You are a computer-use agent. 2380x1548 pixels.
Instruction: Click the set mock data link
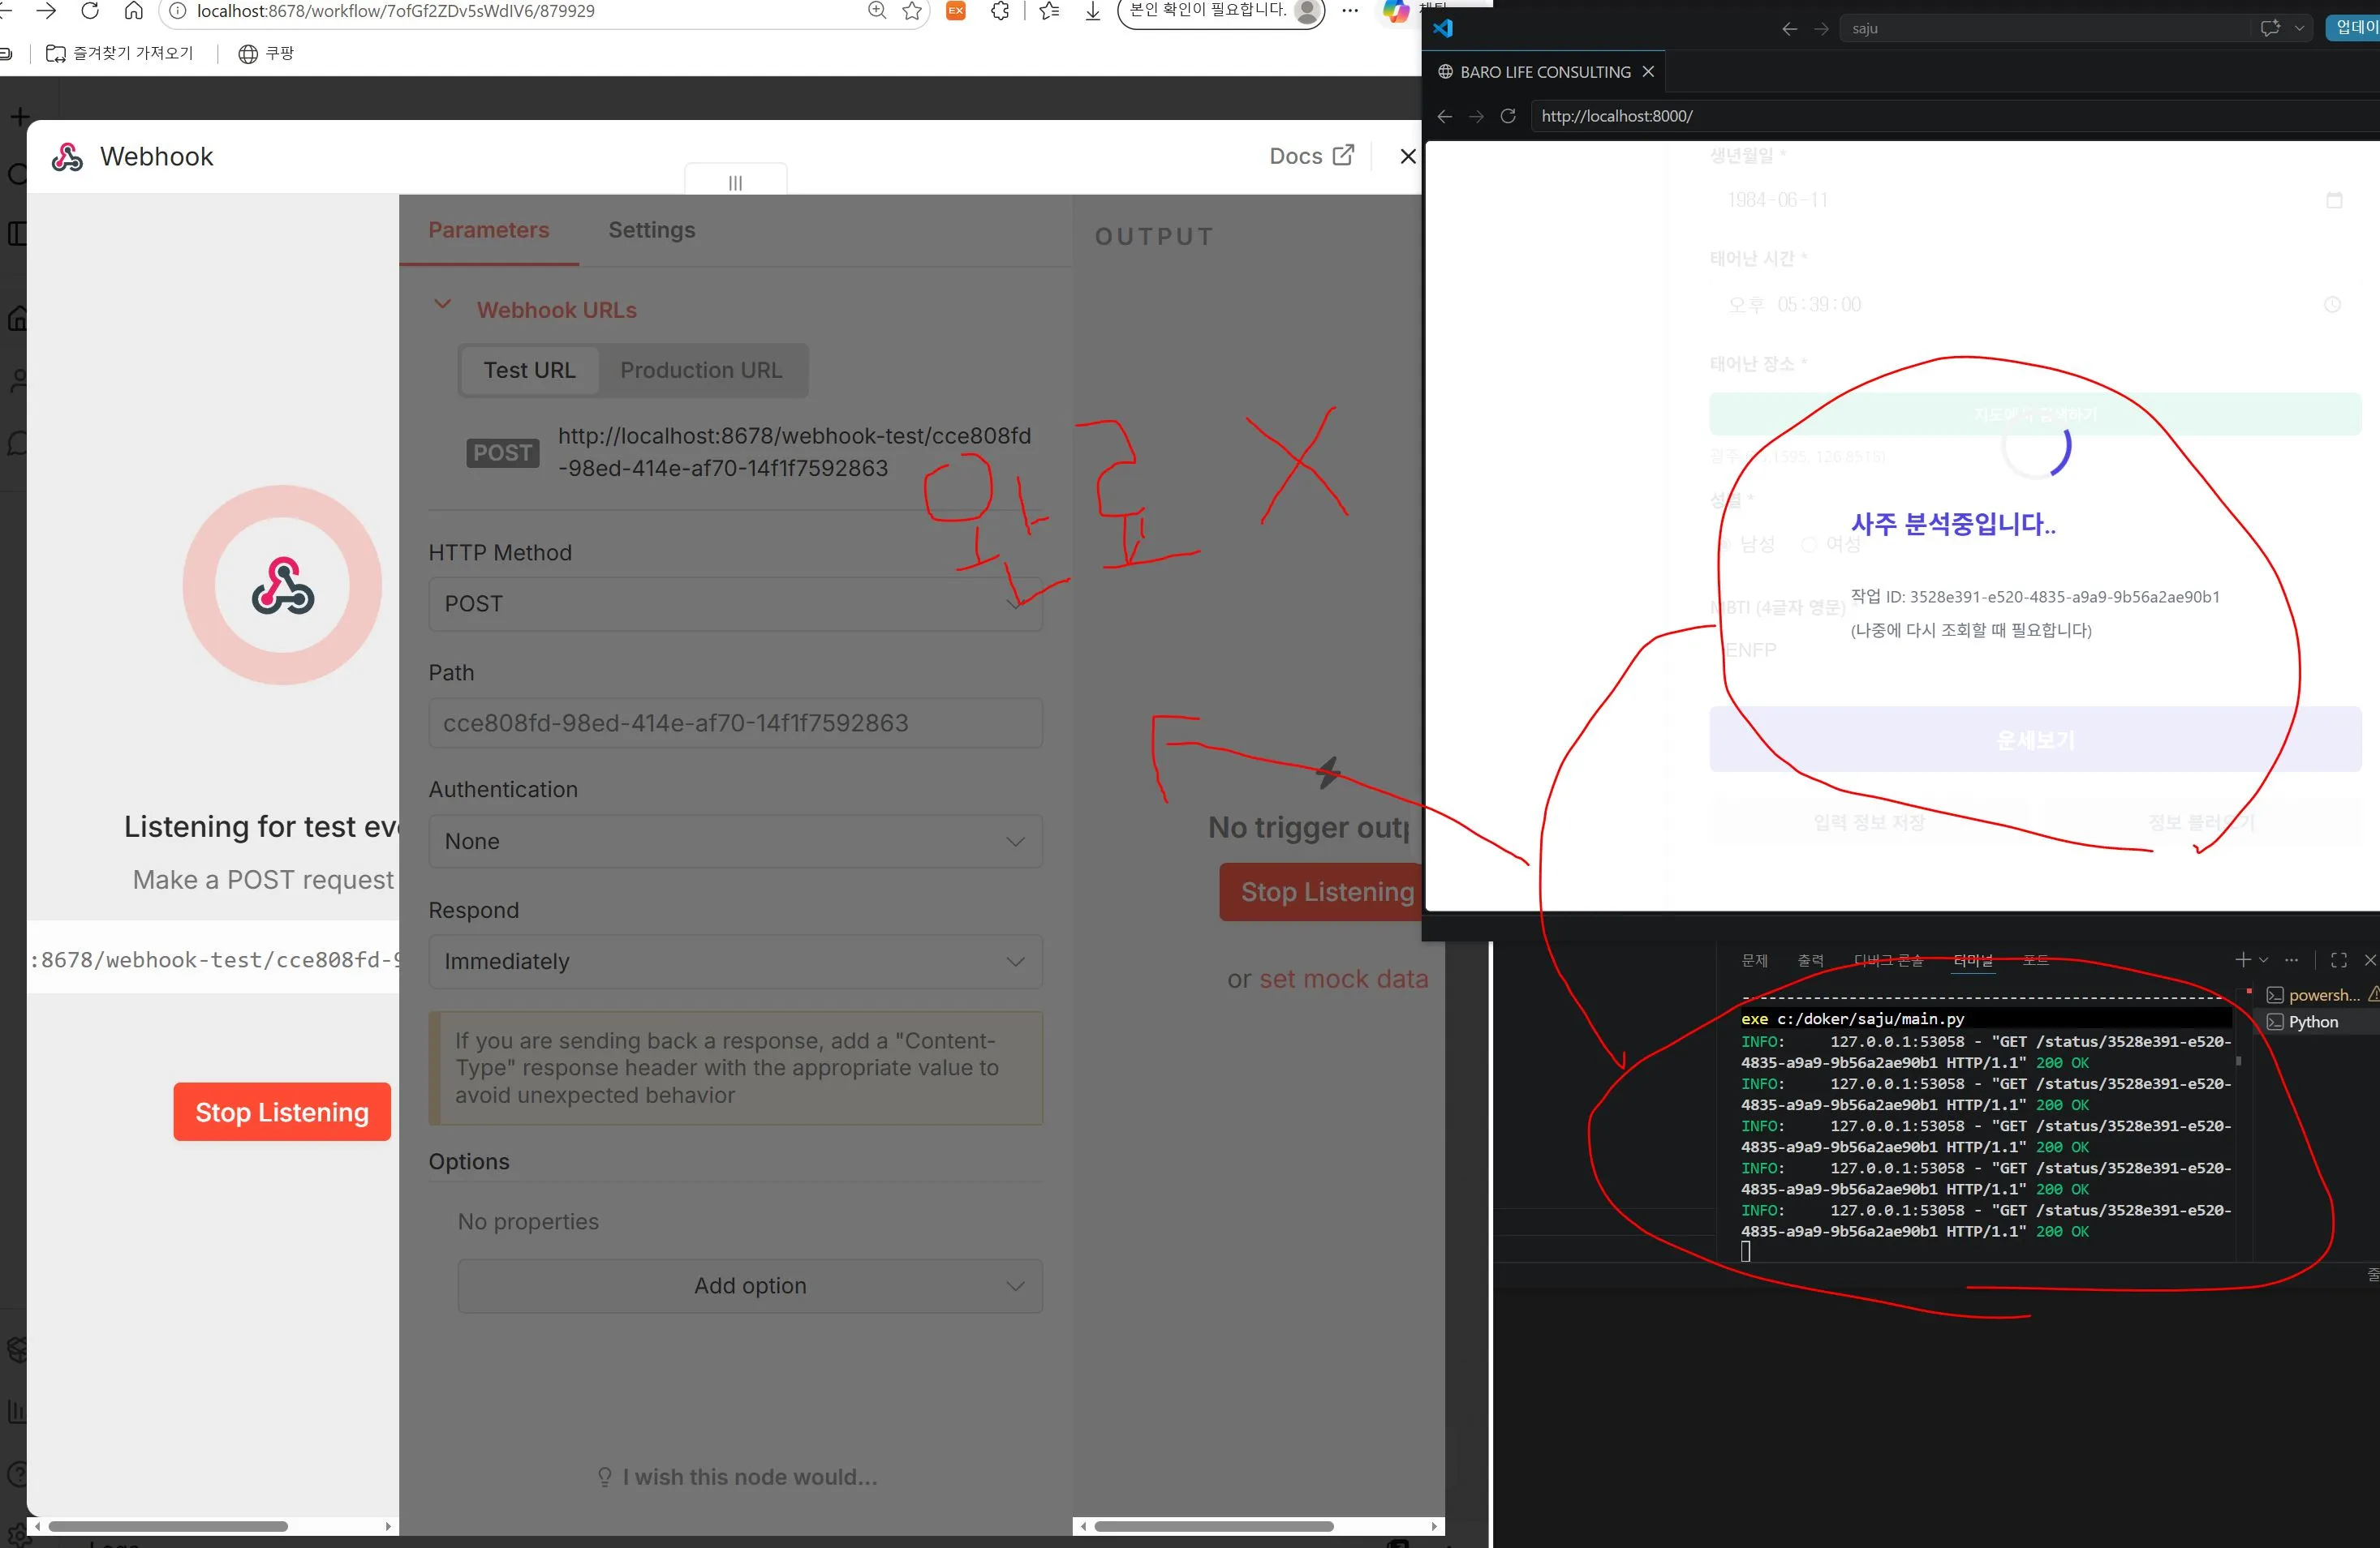pyautogui.click(x=1343, y=979)
